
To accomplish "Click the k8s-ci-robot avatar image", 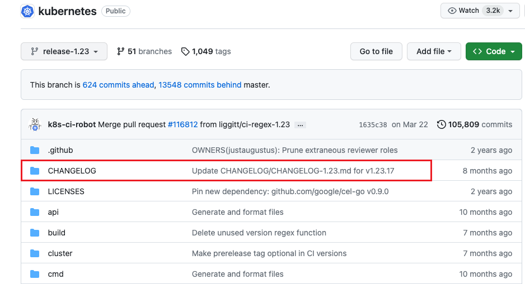I will (x=35, y=124).
